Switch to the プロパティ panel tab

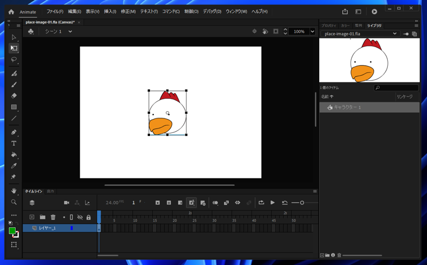click(329, 26)
